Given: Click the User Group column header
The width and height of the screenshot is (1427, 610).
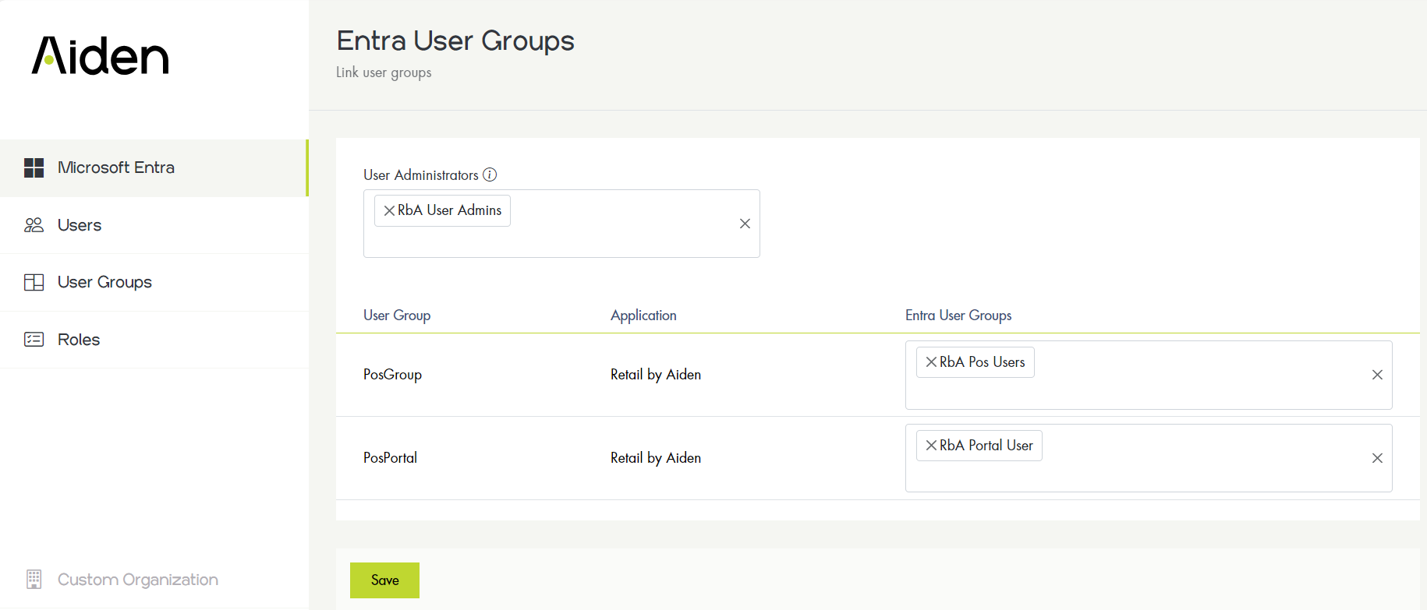Looking at the screenshot, I should [397, 316].
